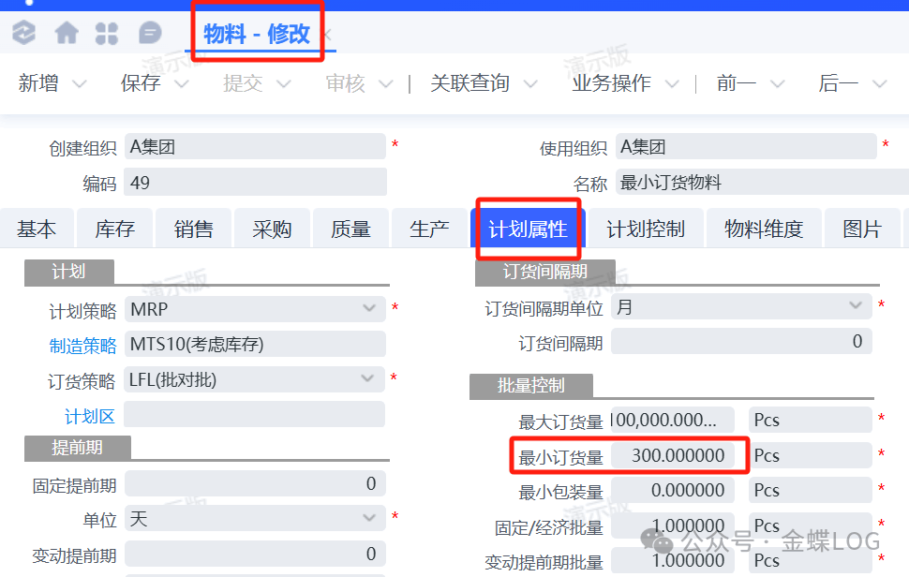Screen dimensions: 909x577
Task: Click the 计划区 link label
Action: (x=90, y=415)
